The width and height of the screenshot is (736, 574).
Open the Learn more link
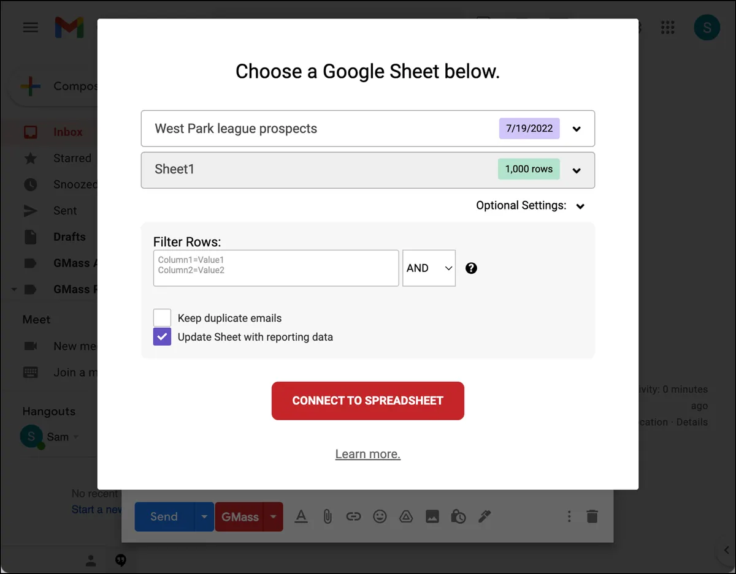point(368,454)
